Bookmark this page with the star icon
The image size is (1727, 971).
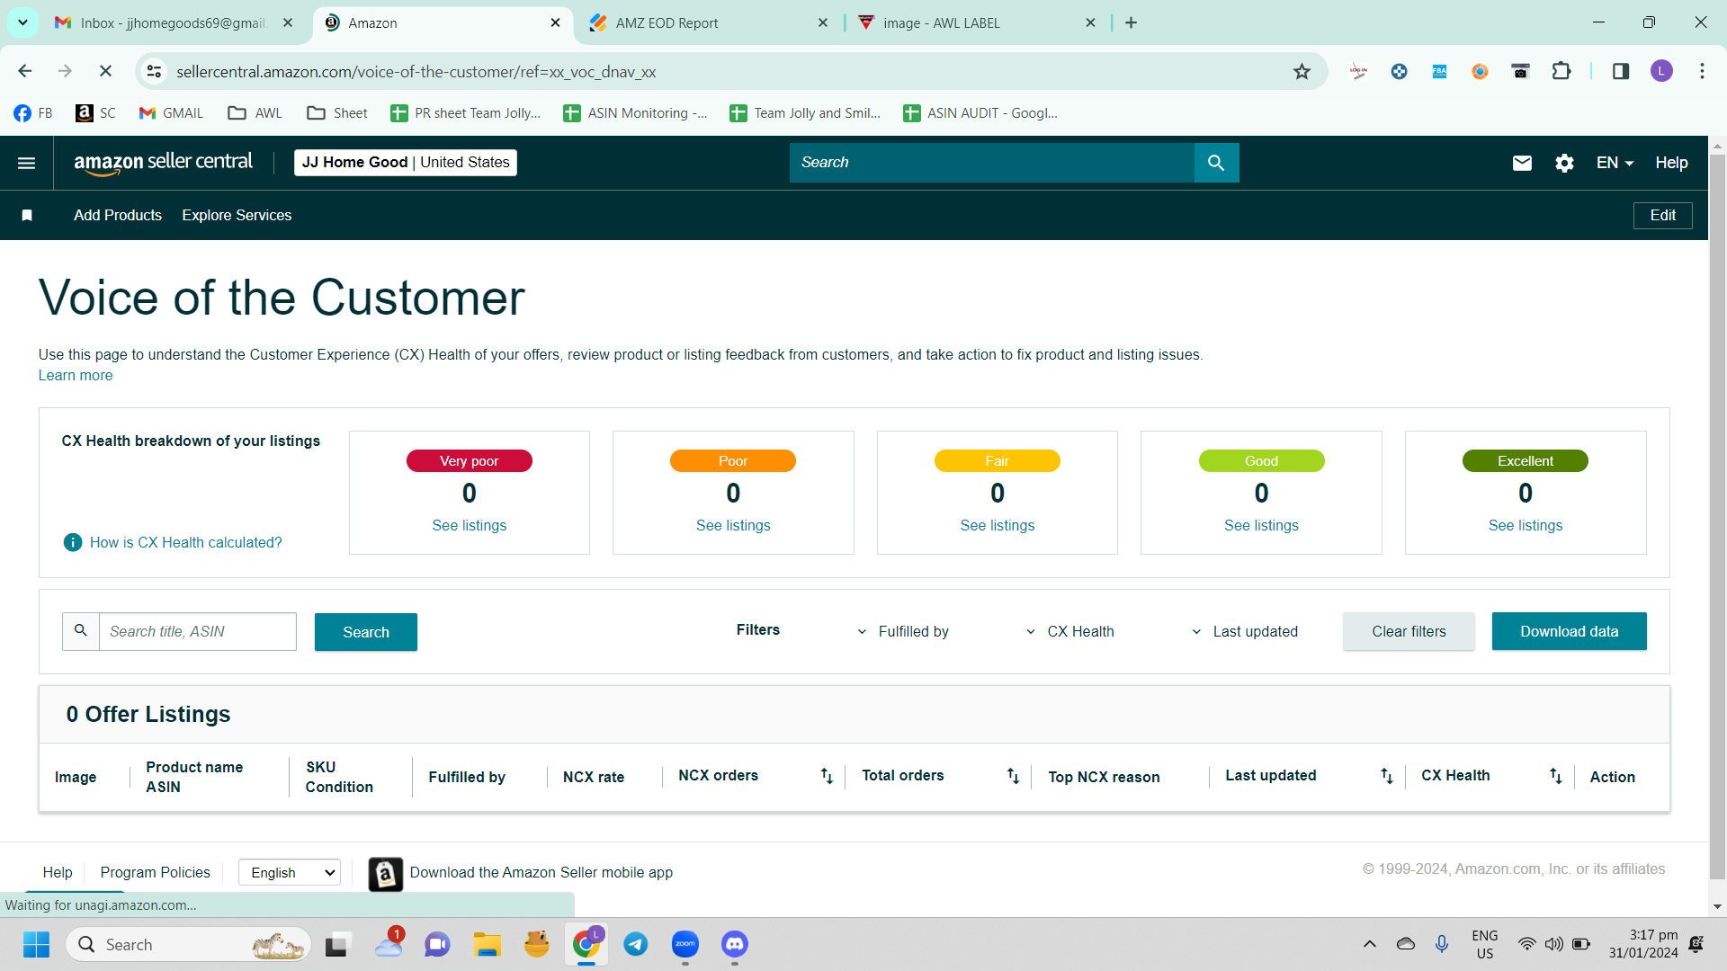click(x=1302, y=72)
